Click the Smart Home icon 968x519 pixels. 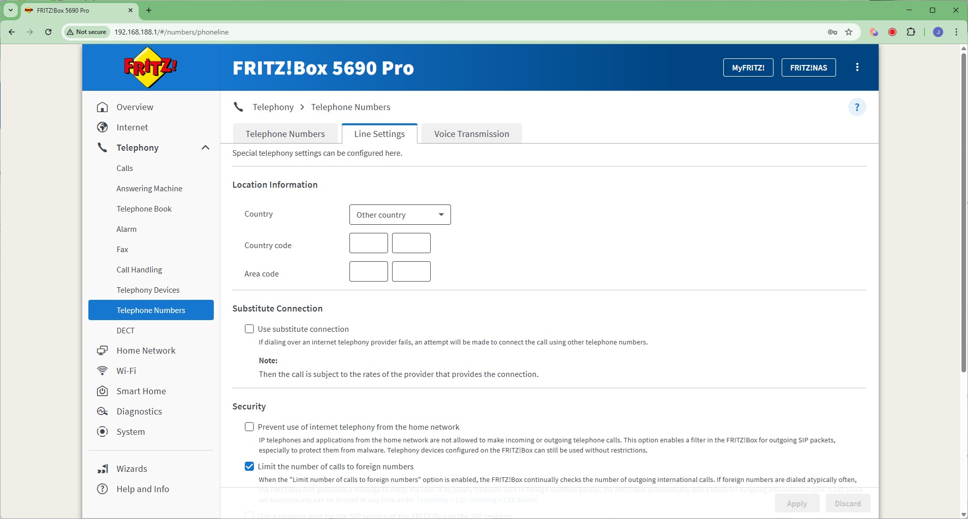103,391
